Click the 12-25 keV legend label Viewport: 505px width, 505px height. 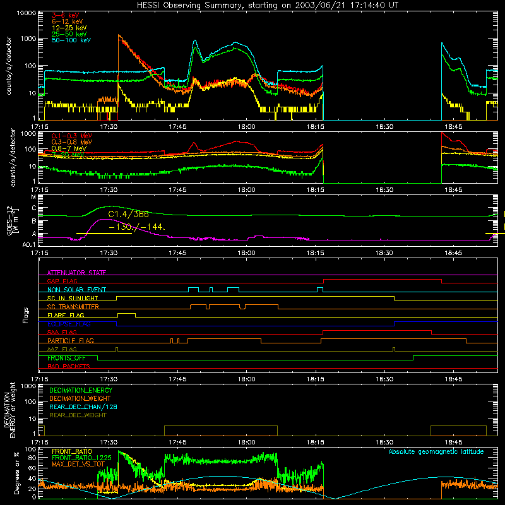coord(69,28)
